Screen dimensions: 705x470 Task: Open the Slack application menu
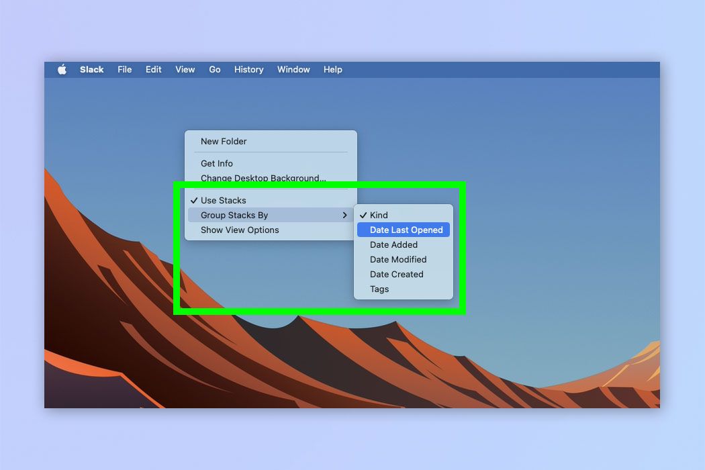91,69
